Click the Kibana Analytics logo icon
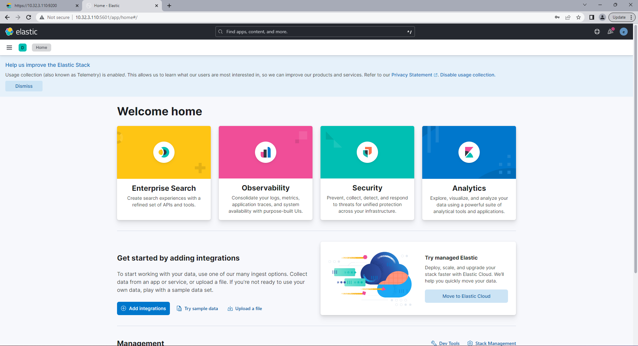638x346 pixels. pyautogui.click(x=469, y=152)
